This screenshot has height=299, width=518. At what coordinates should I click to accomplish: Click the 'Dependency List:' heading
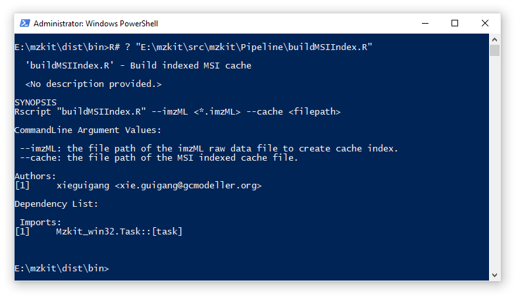click(56, 204)
